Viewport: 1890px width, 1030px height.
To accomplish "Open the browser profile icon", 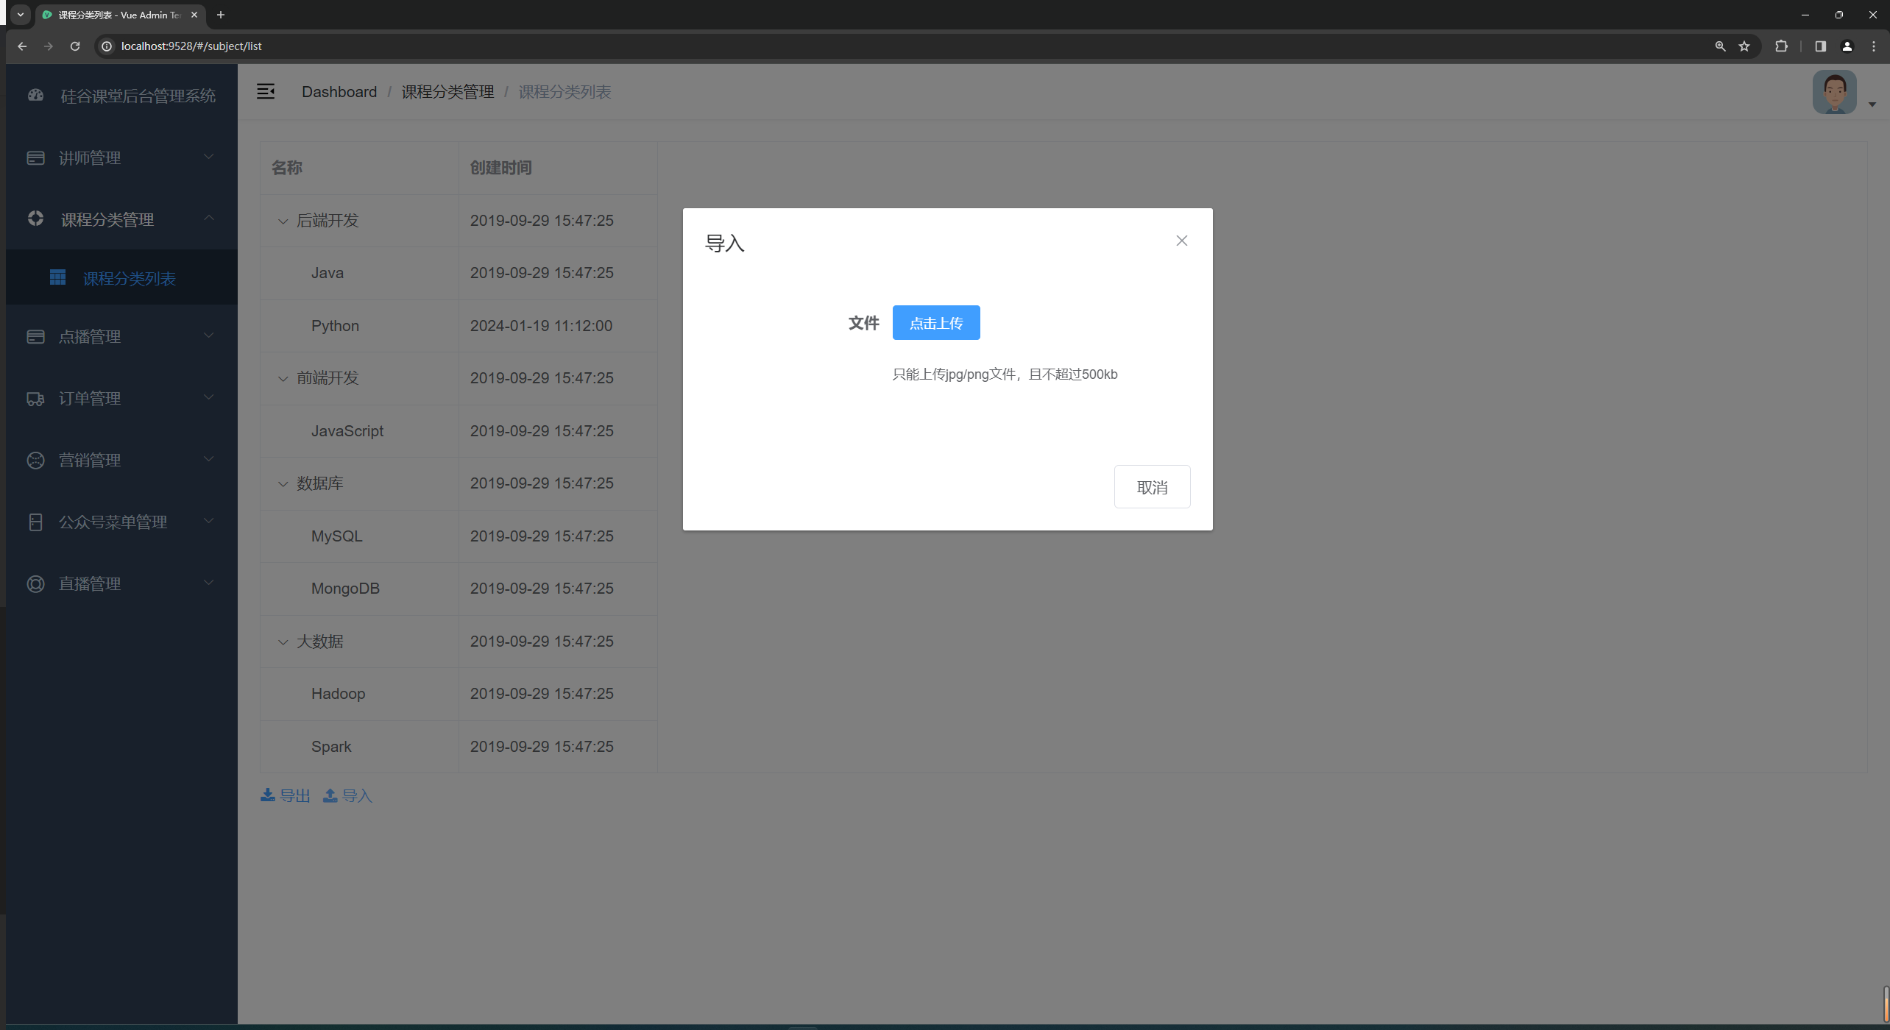I will [x=1847, y=46].
